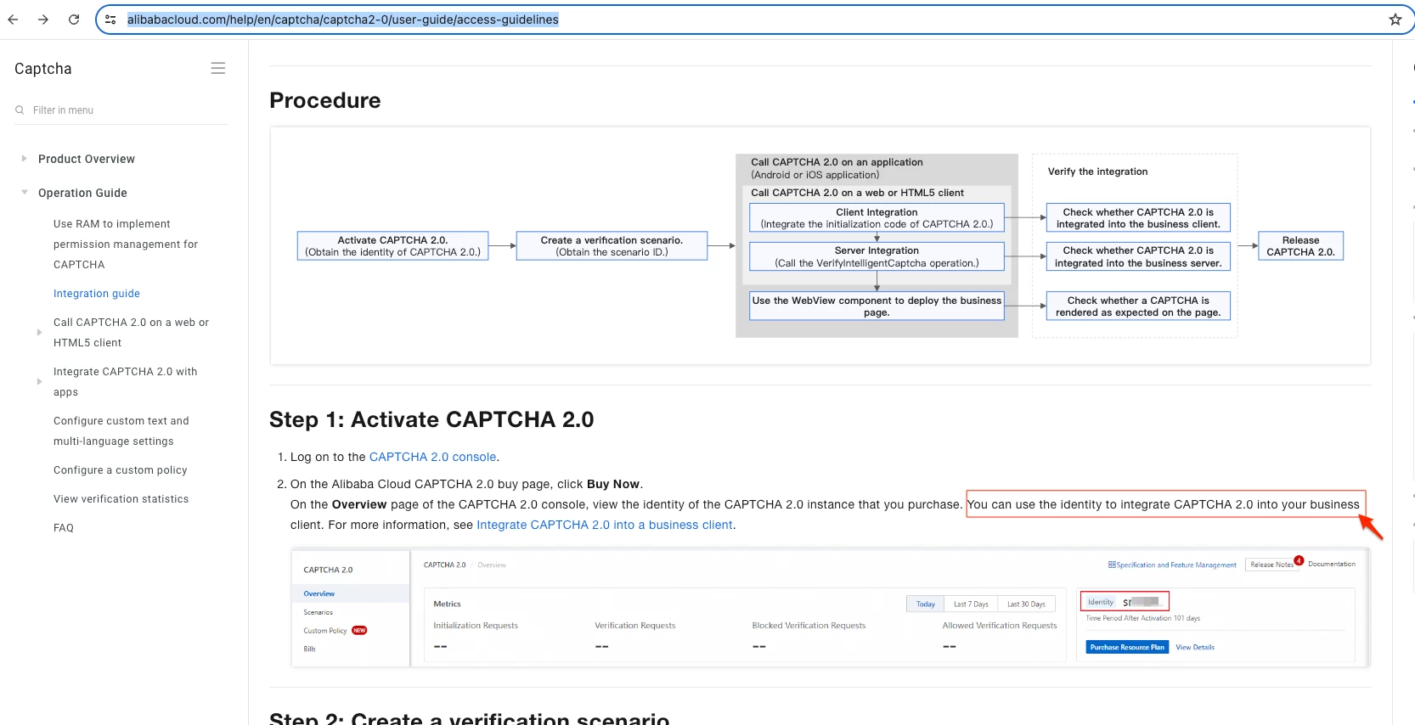Click Release CAPTCHA 2.0 flowchart box
This screenshot has height=725, width=1415.
[1300, 246]
